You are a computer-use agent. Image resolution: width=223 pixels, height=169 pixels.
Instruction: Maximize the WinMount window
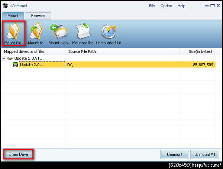click(x=213, y=6)
